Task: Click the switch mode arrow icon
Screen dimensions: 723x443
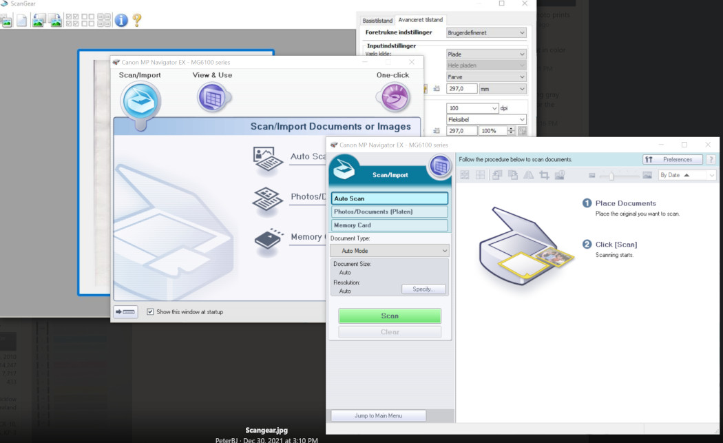Action: [x=125, y=312]
